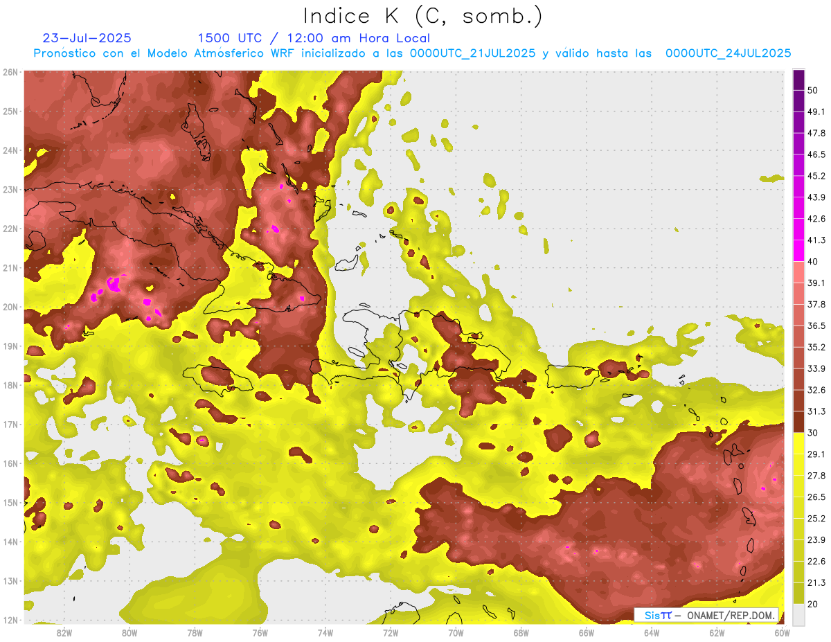Pick the dark purple swatch above 50
Viewport: 831px width, 642px height.
pos(798,80)
